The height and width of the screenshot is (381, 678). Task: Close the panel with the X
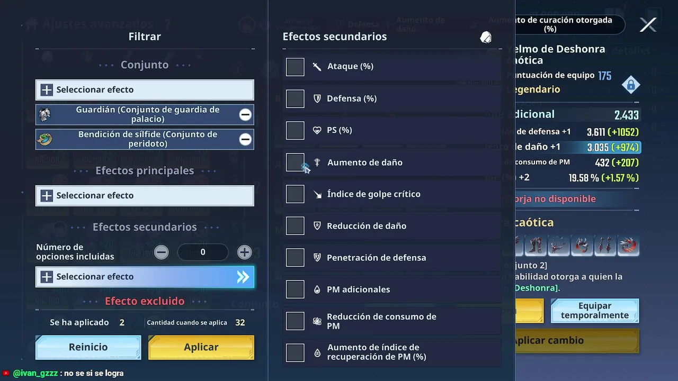(x=648, y=25)
